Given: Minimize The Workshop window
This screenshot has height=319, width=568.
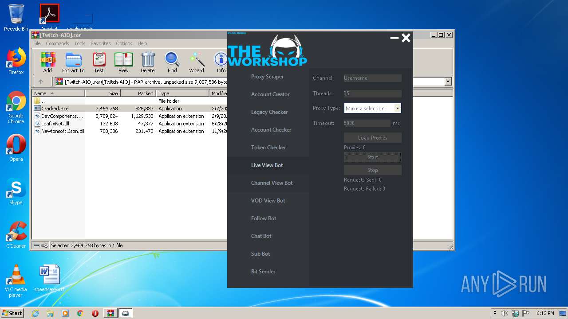Looking at the screenshot, I should (394, 38).
